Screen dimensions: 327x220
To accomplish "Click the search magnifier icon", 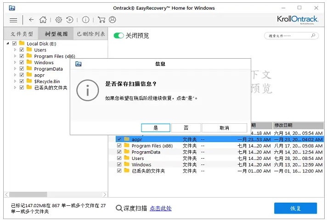I will point(313,36).
